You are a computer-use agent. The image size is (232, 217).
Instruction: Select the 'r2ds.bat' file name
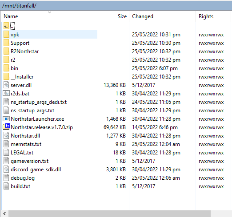[20, 94]
